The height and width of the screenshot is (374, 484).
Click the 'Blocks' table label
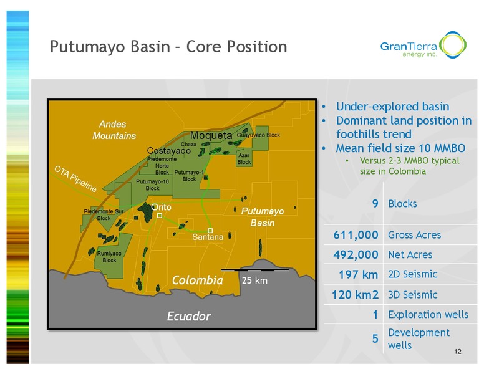tap(402, 204)
